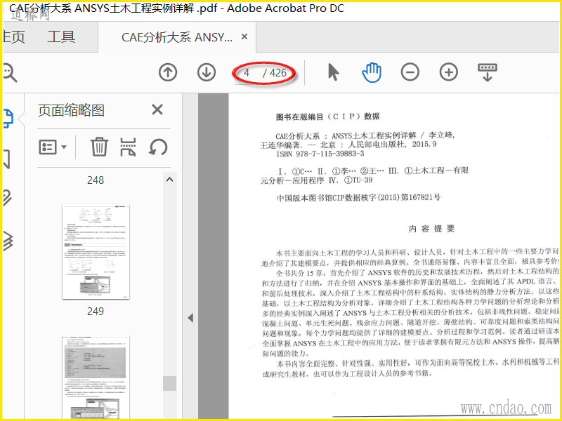Click the 图书在版编目（CIP）数据 heading
Screen dimensions: 562x421
[x=327, y=116]
